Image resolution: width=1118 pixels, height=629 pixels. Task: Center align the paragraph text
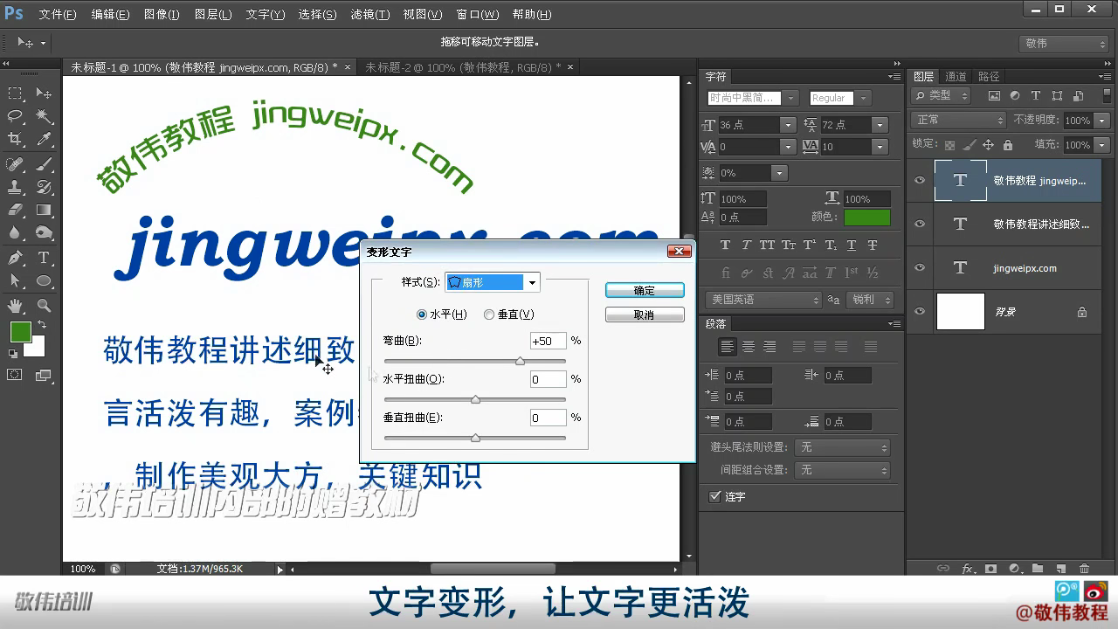tap(749, 347)
